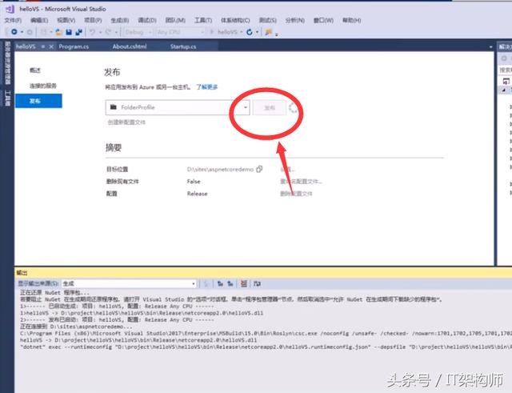Open the 项目(P) menu
The height and width of the screenshot is (393, 512).
pyautogui.click(x=93, y=20)
